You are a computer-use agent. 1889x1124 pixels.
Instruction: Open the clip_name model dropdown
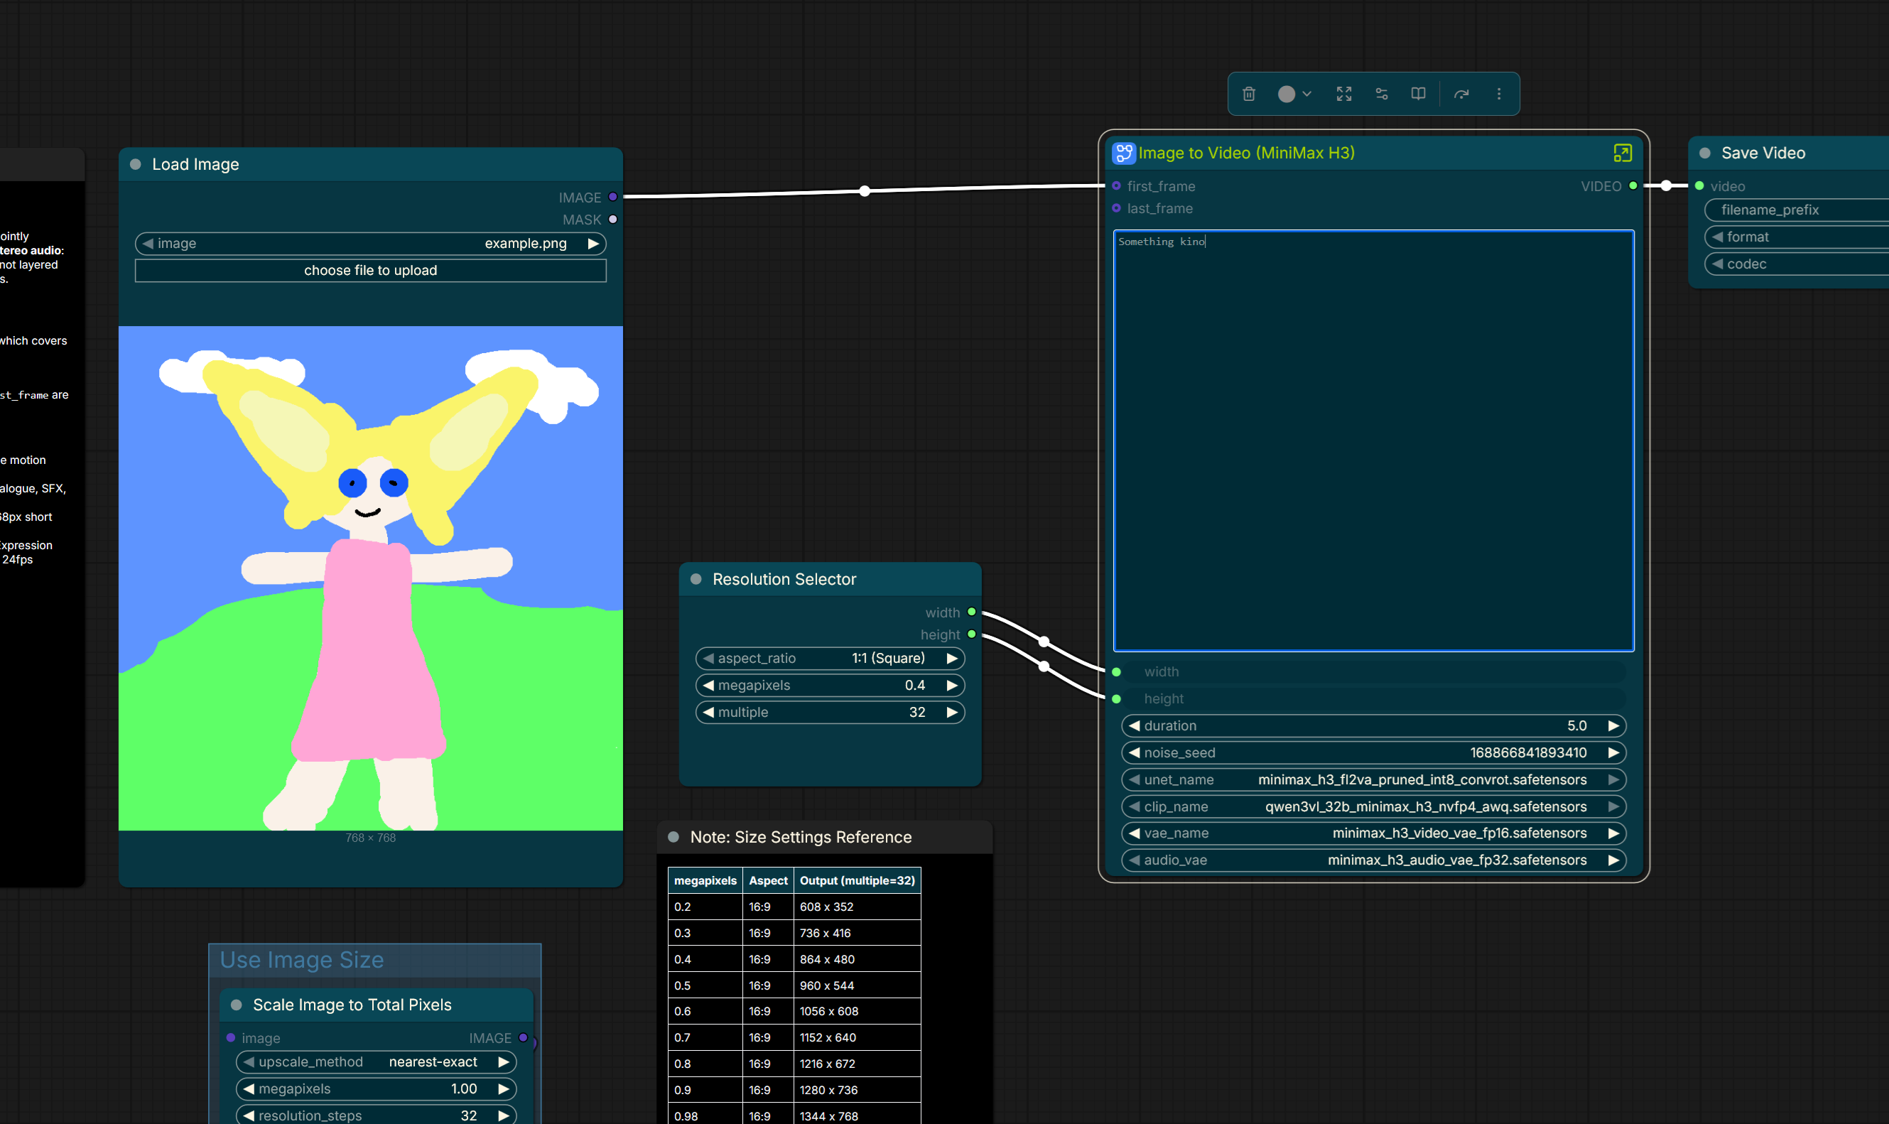point(1373,806)
